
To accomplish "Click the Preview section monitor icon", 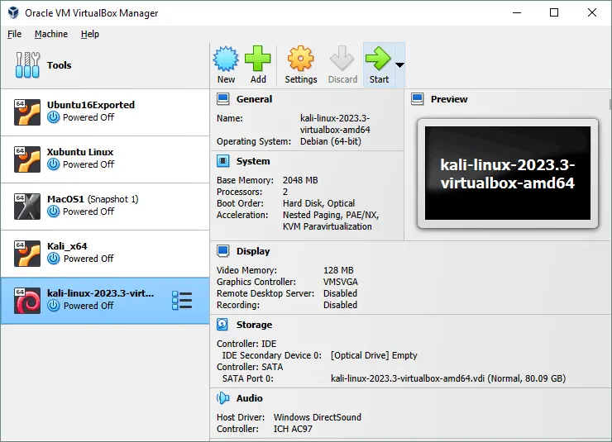I will coord(418,99).
